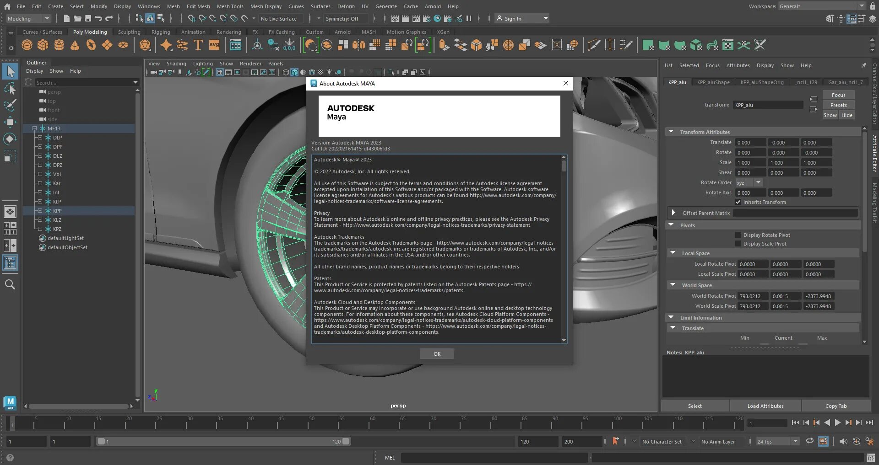The width and height of the screenshot is (879, 465).
Task: Click the playback range slider bar
Action: click(223, 441)
